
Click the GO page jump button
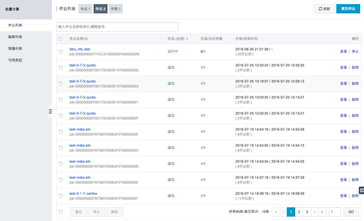click(351, 212)
